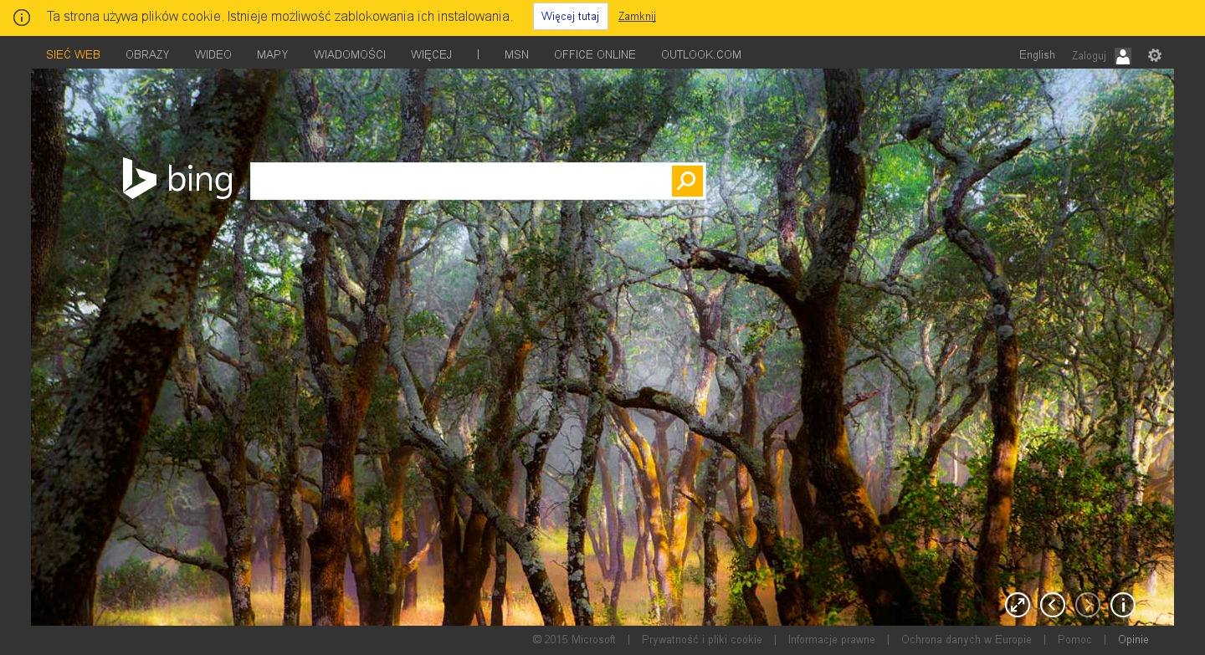Click inside the Bing search box
The height and width of the screenshot is (655, 1205).
point(460,181)
